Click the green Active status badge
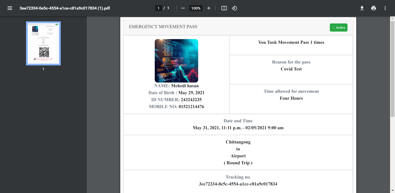 pyautogui.click(x=339, y=27)
